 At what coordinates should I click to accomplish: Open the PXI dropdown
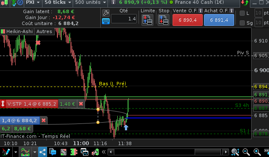pos(33,3)
